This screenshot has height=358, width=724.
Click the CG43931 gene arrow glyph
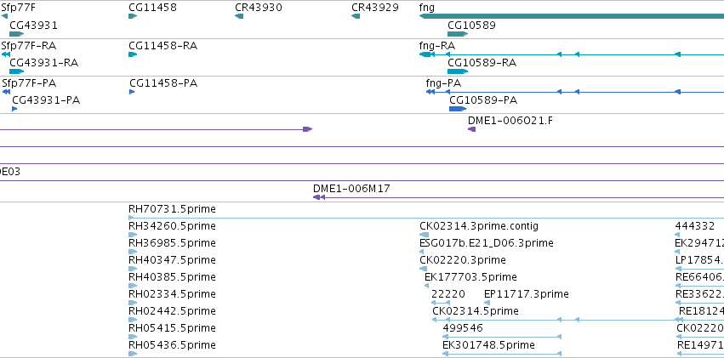pos(17,34)
